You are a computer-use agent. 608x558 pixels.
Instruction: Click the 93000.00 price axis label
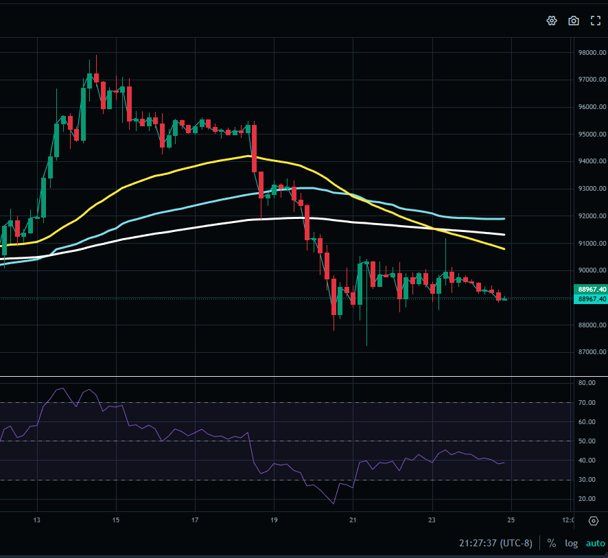[x=592, y=189]
